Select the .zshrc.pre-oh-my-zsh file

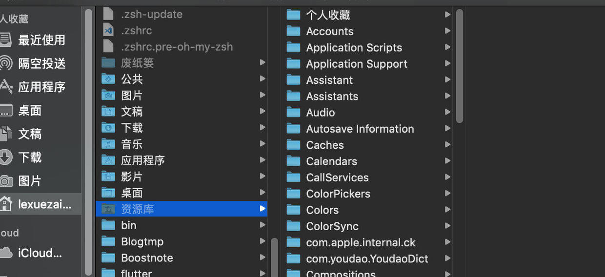(x=177, y=47)
